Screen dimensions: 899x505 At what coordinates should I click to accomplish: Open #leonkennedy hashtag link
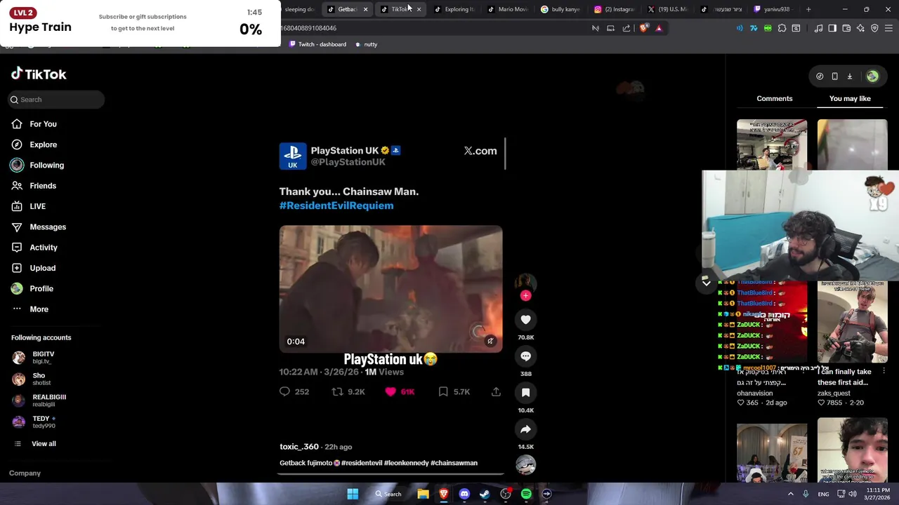pyautogui.click(x=407, y=463)
